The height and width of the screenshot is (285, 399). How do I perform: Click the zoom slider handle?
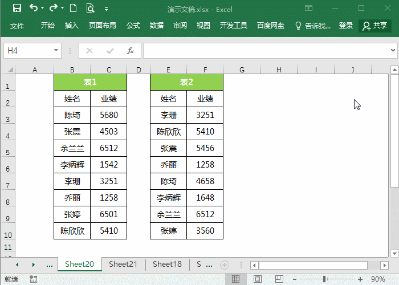[x=324, y=279]
